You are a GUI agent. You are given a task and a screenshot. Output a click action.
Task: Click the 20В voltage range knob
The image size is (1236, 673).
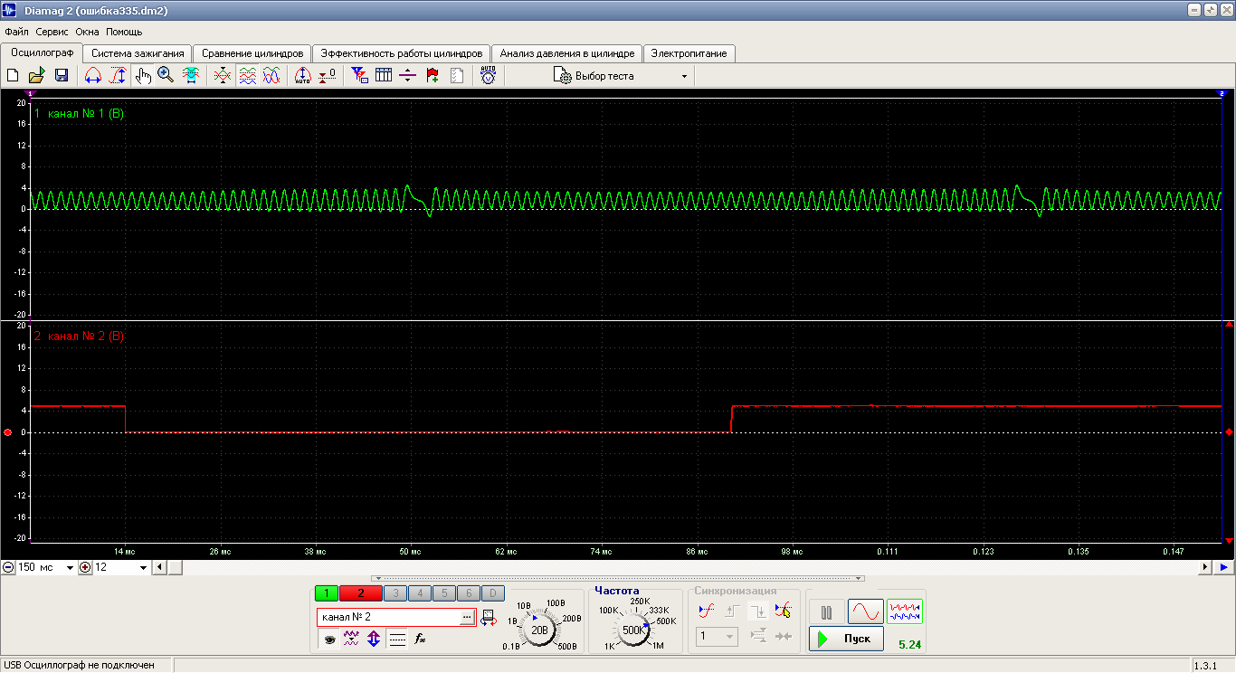(540, 630)
